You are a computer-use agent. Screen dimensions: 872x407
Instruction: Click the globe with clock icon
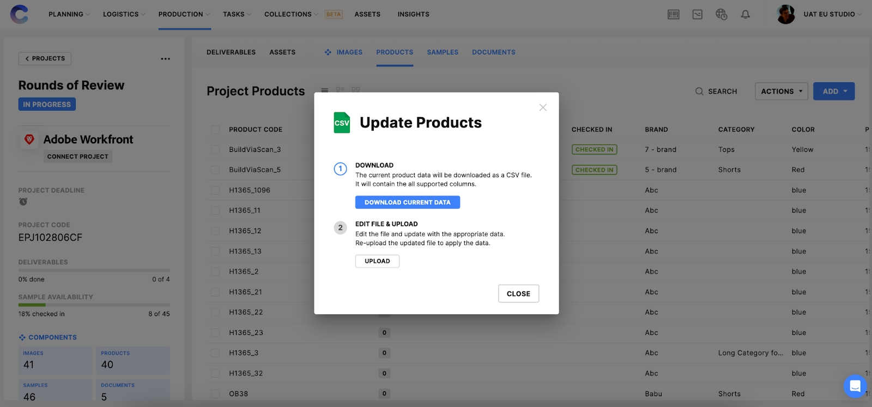pos(721,15)
